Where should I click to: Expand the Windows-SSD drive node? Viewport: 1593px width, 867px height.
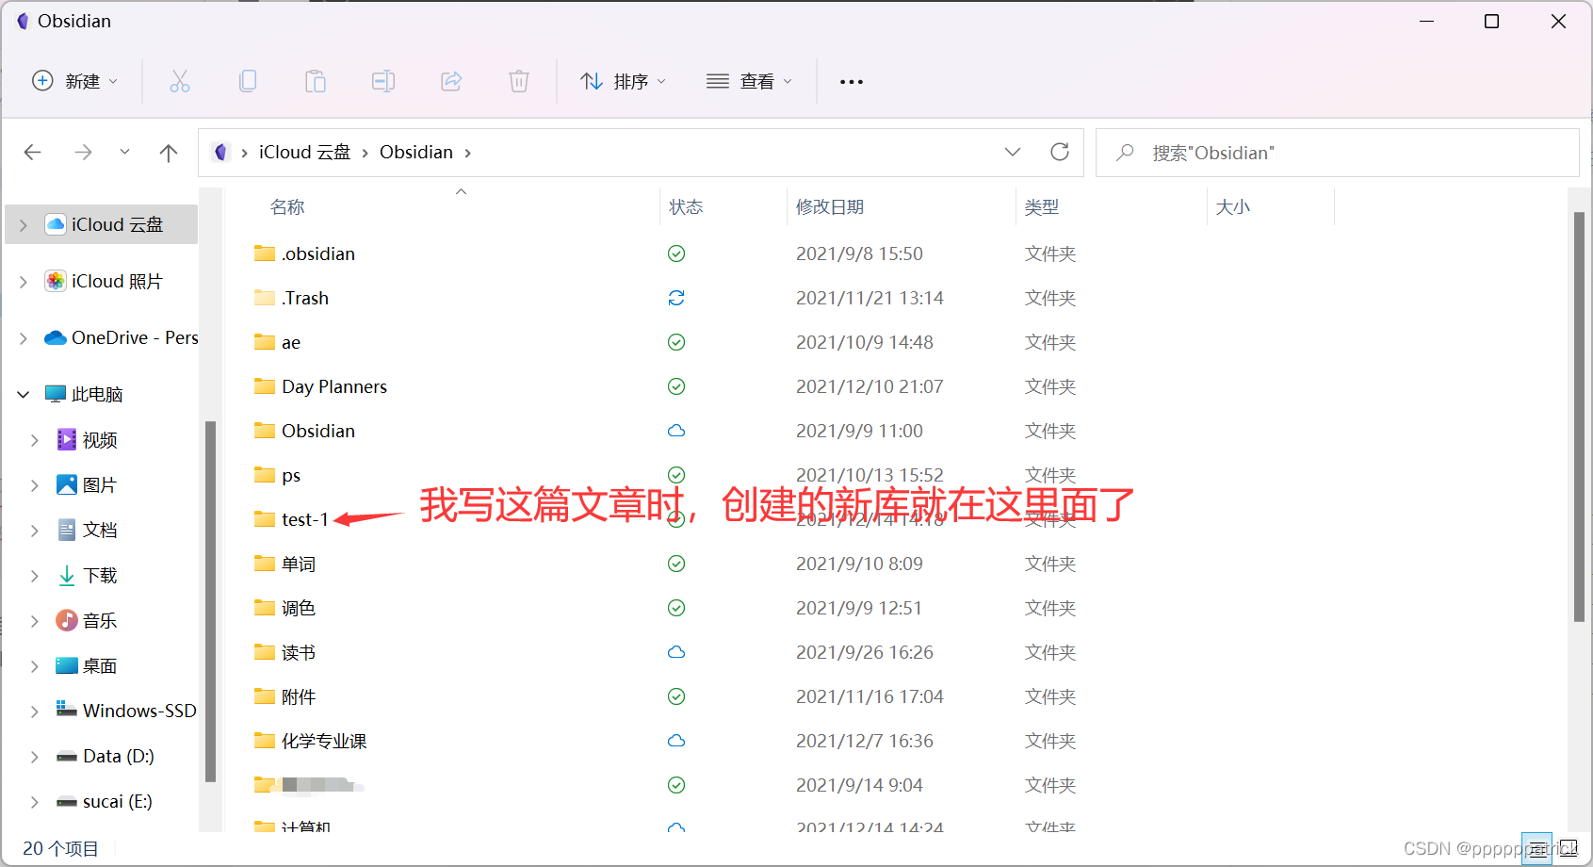coord(35,711)
